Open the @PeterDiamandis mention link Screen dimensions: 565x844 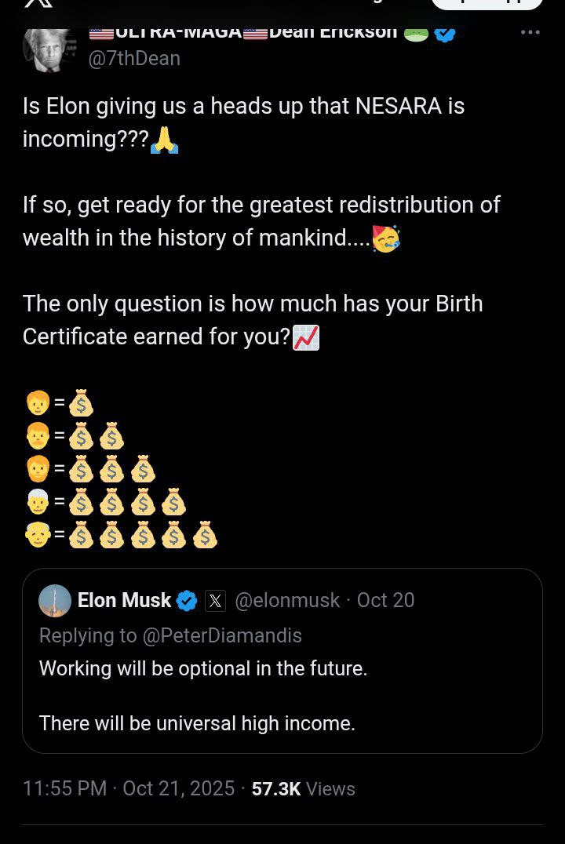[x=222, y=635]
